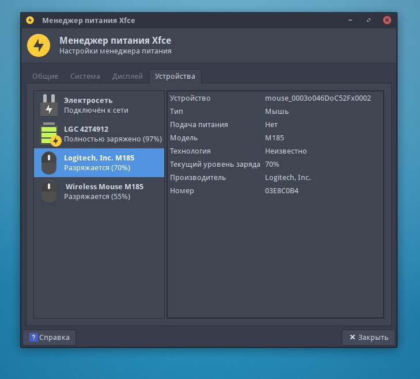Click the value Нет
Image resolution: width=420 pixels, height=379 pixels.
[271, 125]
